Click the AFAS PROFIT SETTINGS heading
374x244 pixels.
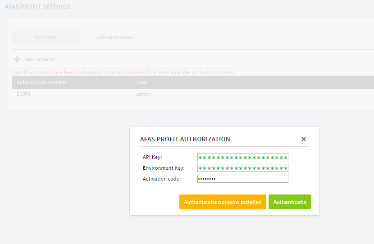[38, 7]
